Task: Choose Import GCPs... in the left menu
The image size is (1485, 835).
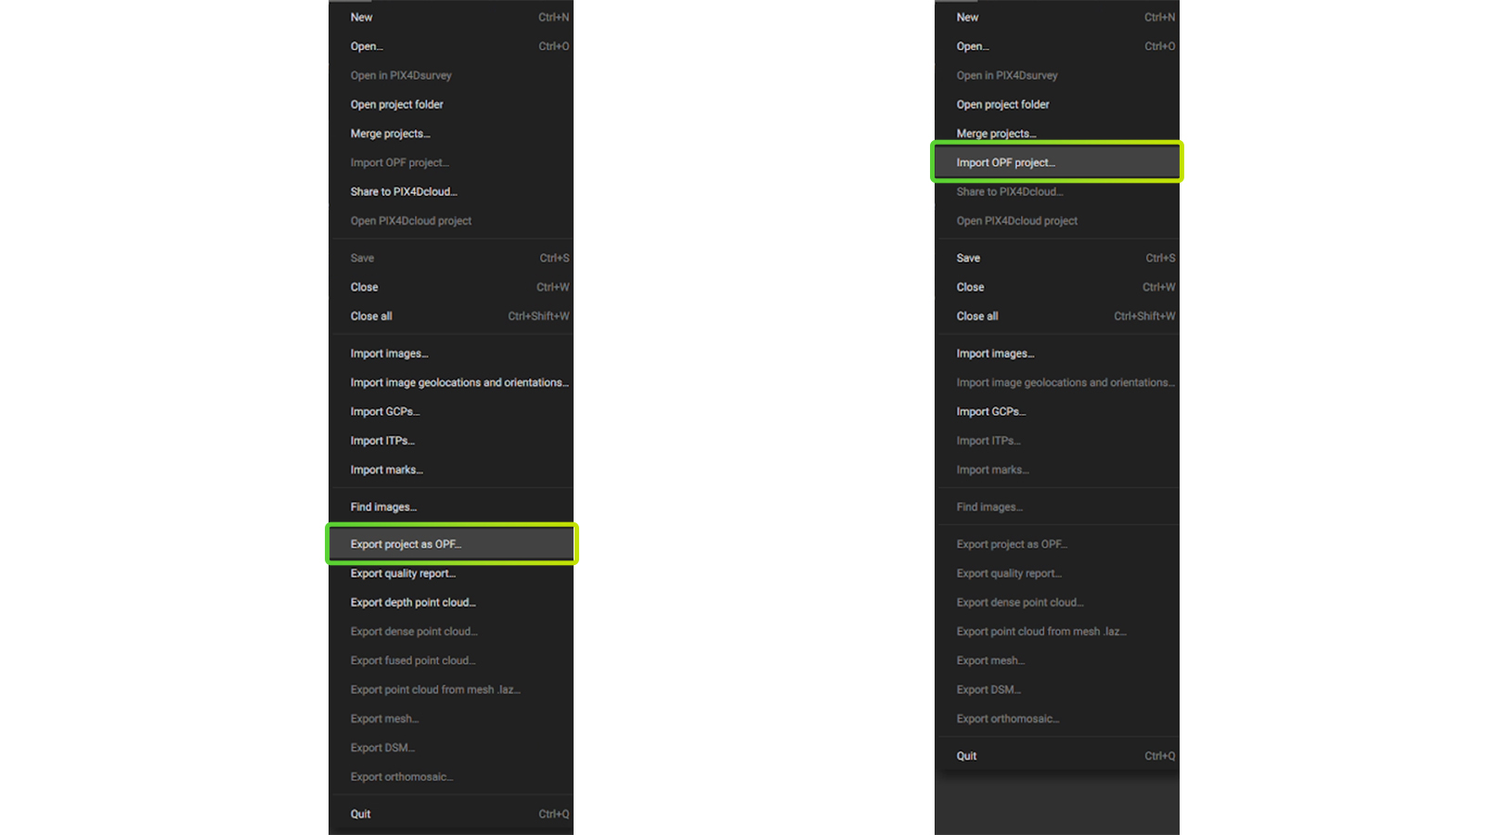Action: click(451, 412)
